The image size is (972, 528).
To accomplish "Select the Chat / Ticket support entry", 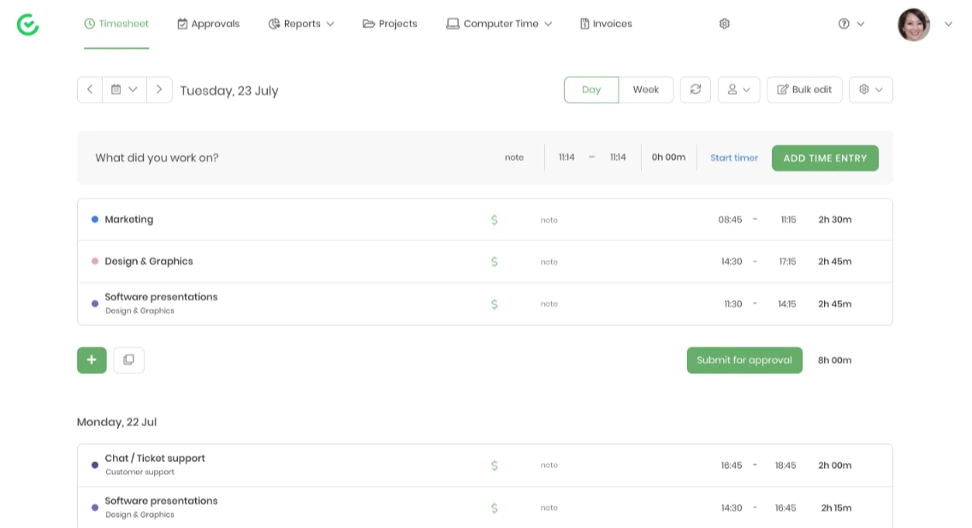I will (155, 458).
